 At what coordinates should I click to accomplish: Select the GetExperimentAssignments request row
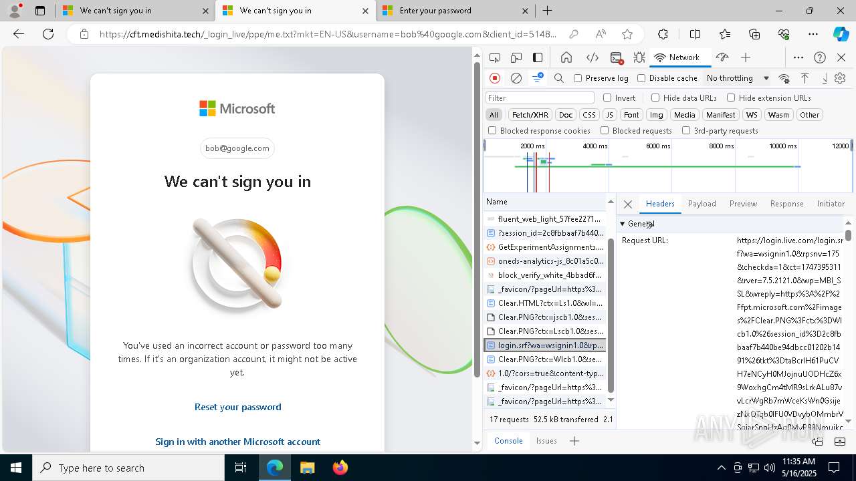point(546,247)
